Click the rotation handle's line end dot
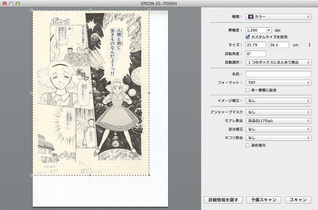This screenshot has height=210, width=318. (113, 93)
